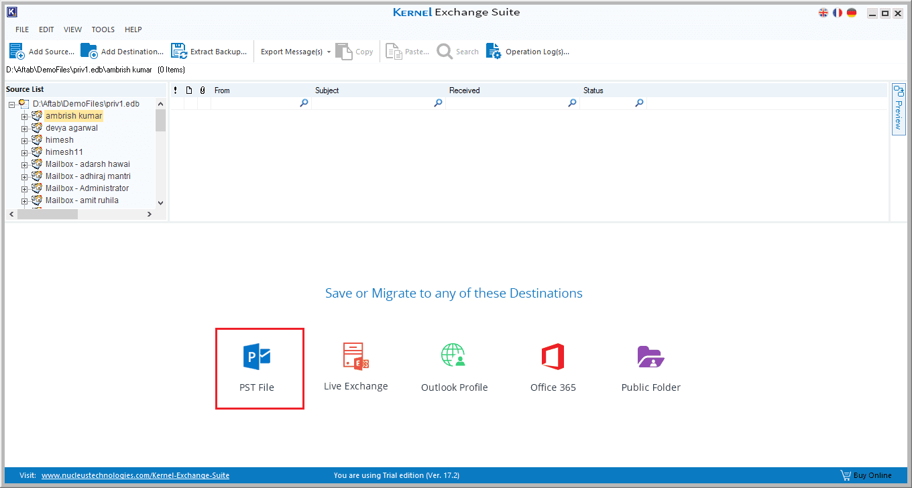
Task: Select Mailbox - Administrator in Source List
Action: (x=87, y=188)
